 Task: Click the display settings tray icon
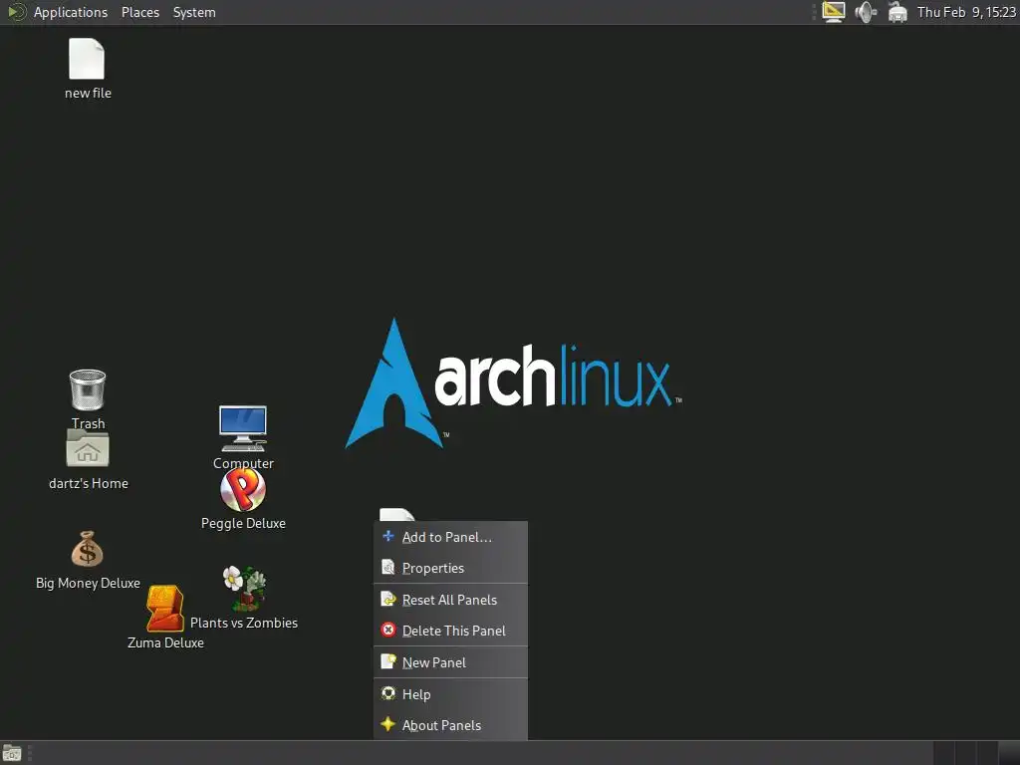(834, 12)
